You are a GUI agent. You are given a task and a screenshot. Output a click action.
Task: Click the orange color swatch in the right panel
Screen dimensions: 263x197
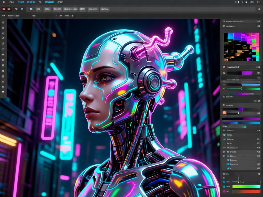(224, 113)
